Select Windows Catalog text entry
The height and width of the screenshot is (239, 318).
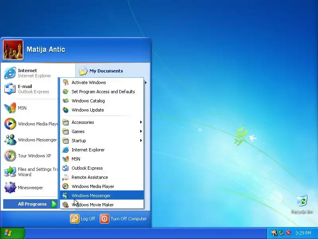tap(88, 101)
